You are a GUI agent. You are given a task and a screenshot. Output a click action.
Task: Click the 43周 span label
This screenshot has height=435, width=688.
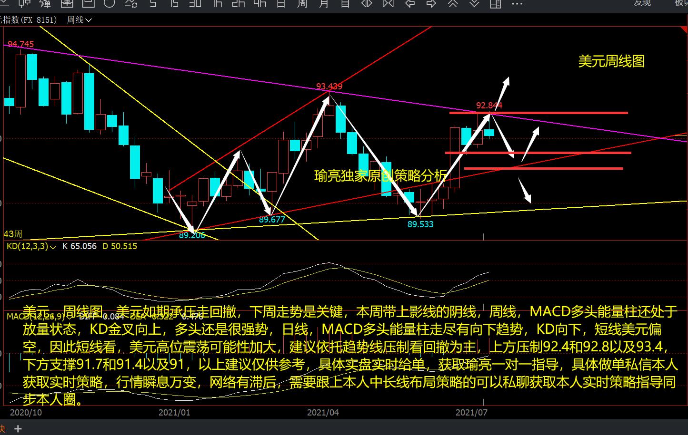click(x=13, y=234)
